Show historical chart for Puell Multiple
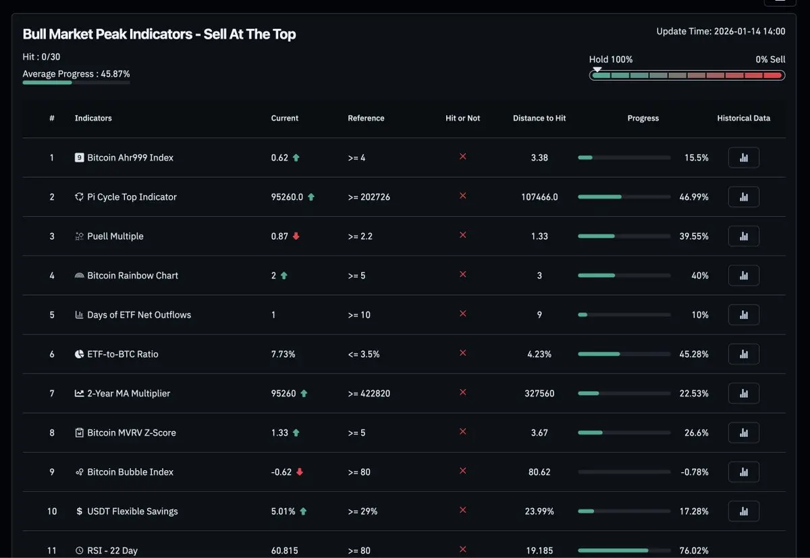Viewport: 810px width, 558px height. tap(743, 236)
